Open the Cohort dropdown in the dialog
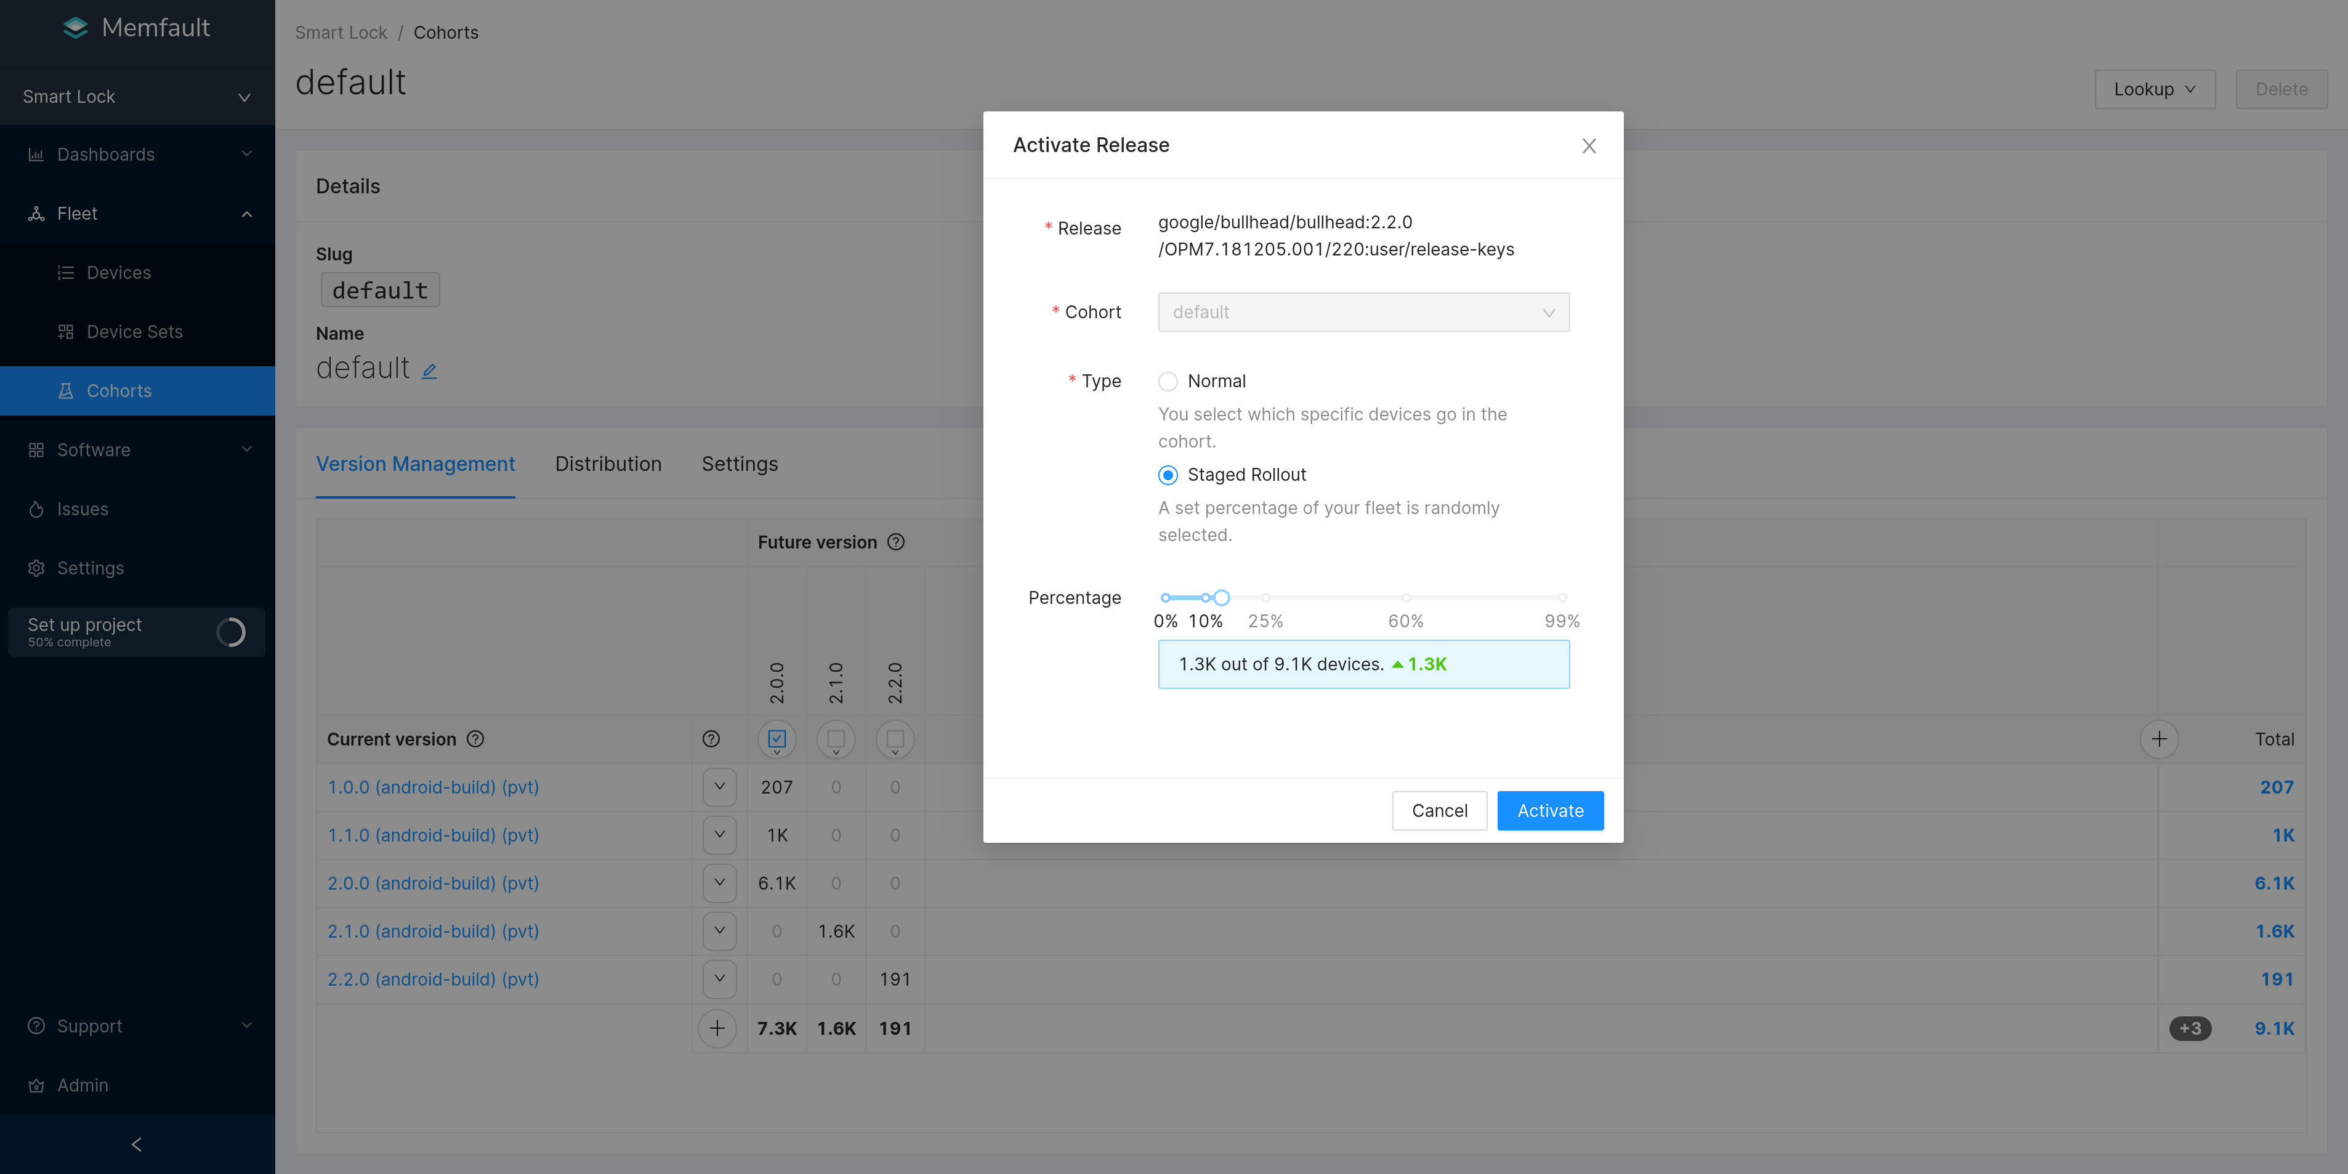Screen dimensions: 2348x1174 pos(1363,313)
